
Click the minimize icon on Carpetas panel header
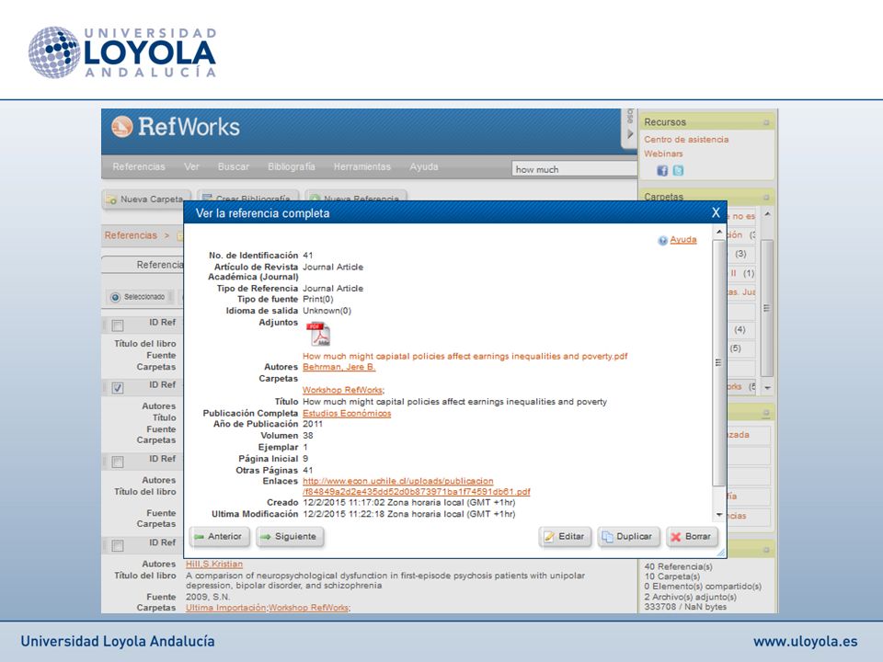pyautogui.click(x=766, y=197)
